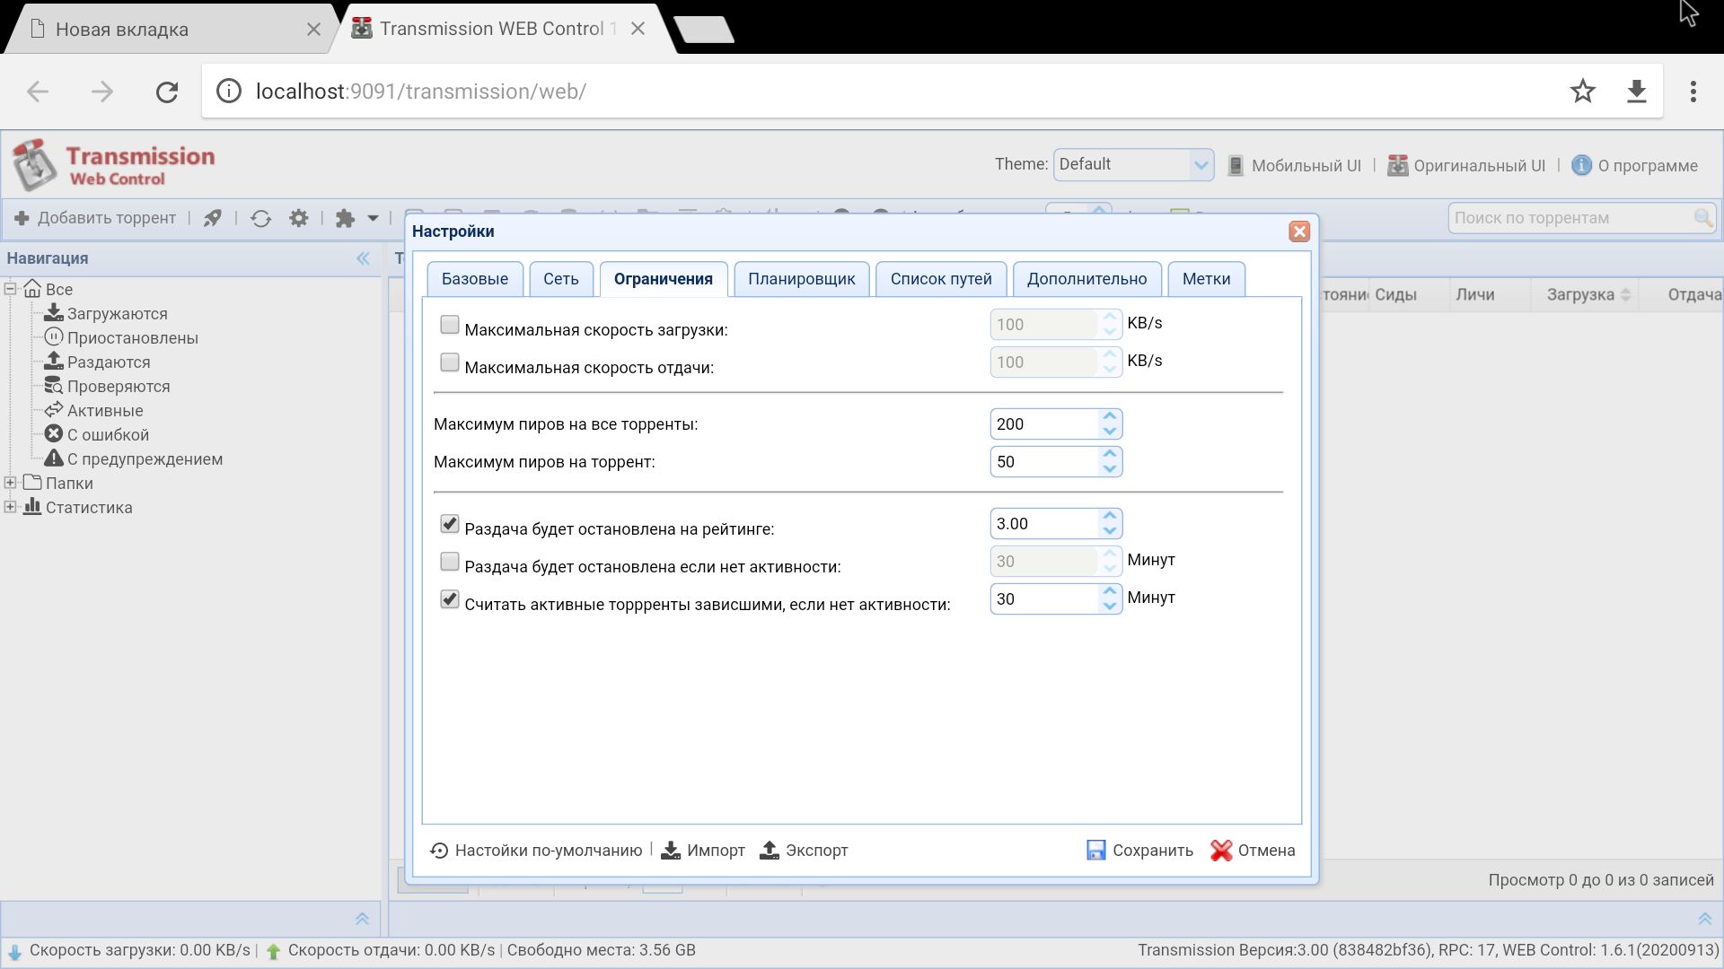Click the torrent search input field
This screenshot has height=969, width=1724.
[1571, 218]
